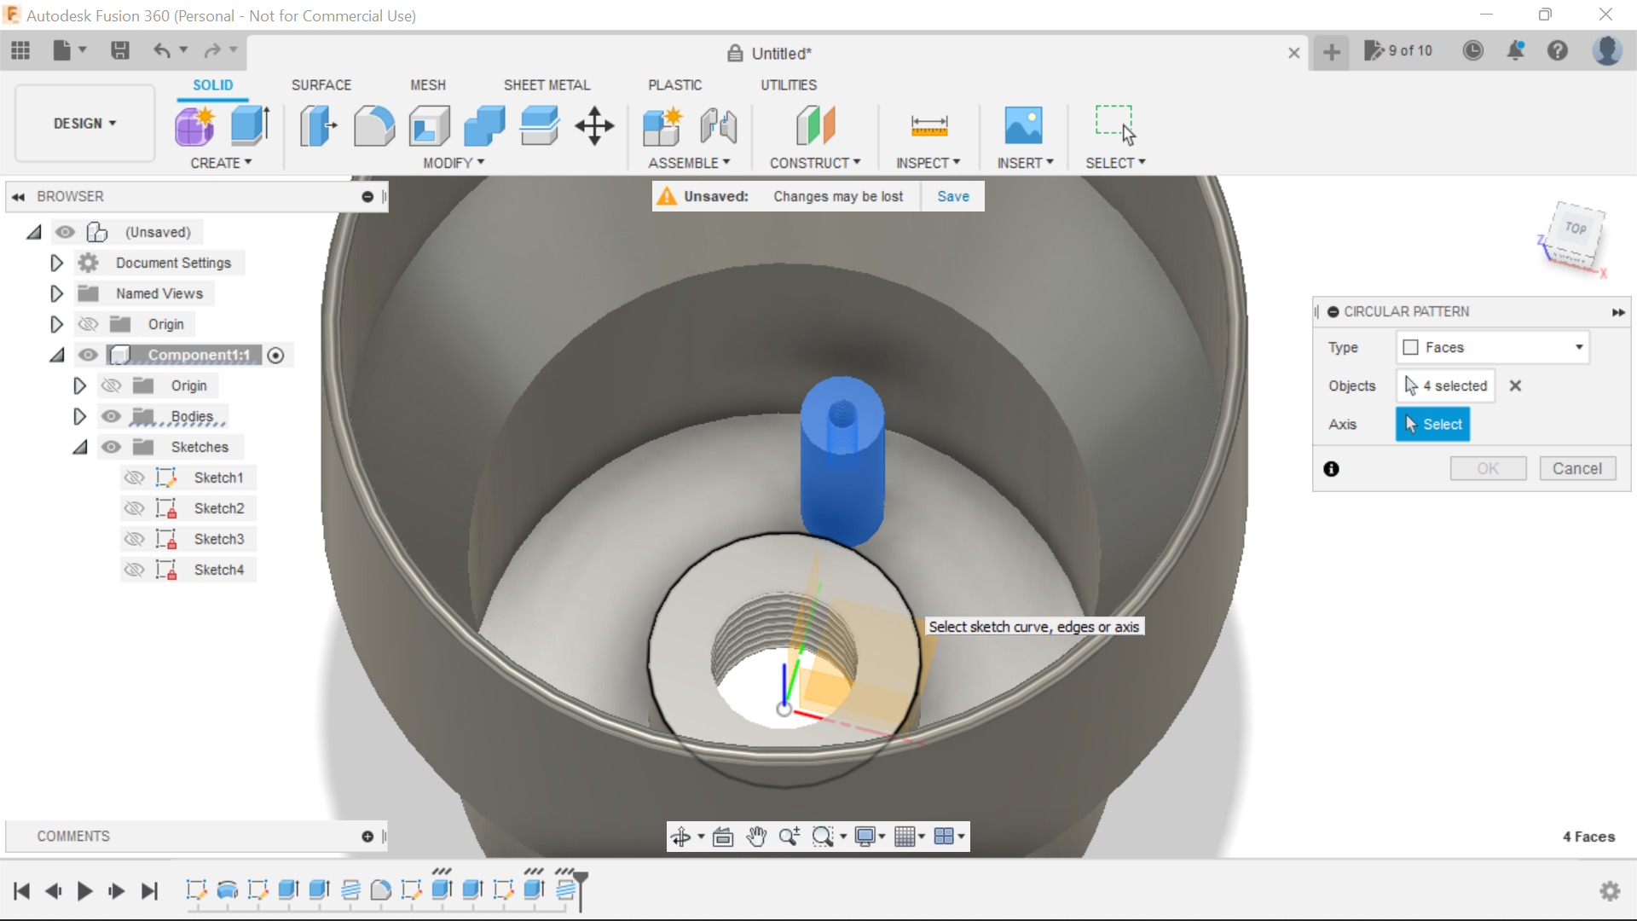The height and width of the screenshot is (921, 1637).
Task: Click Save in the unsaved warning
Action: 953,196
